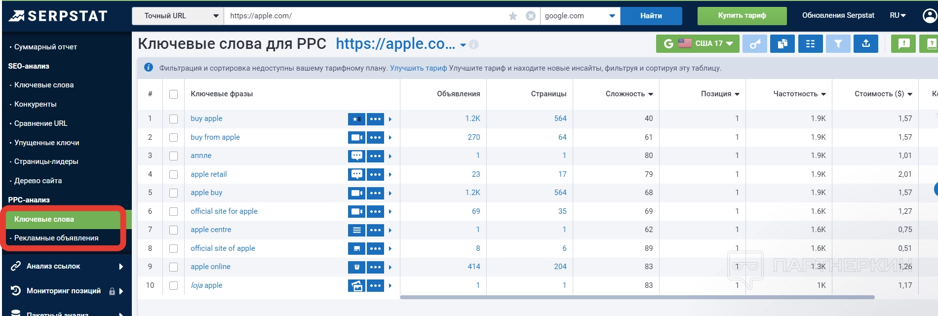The width and height of the screenshot is (938, 316).
Task: Click the key icon in toolbar
Action: pyautogui.click(x=755, y=44)
